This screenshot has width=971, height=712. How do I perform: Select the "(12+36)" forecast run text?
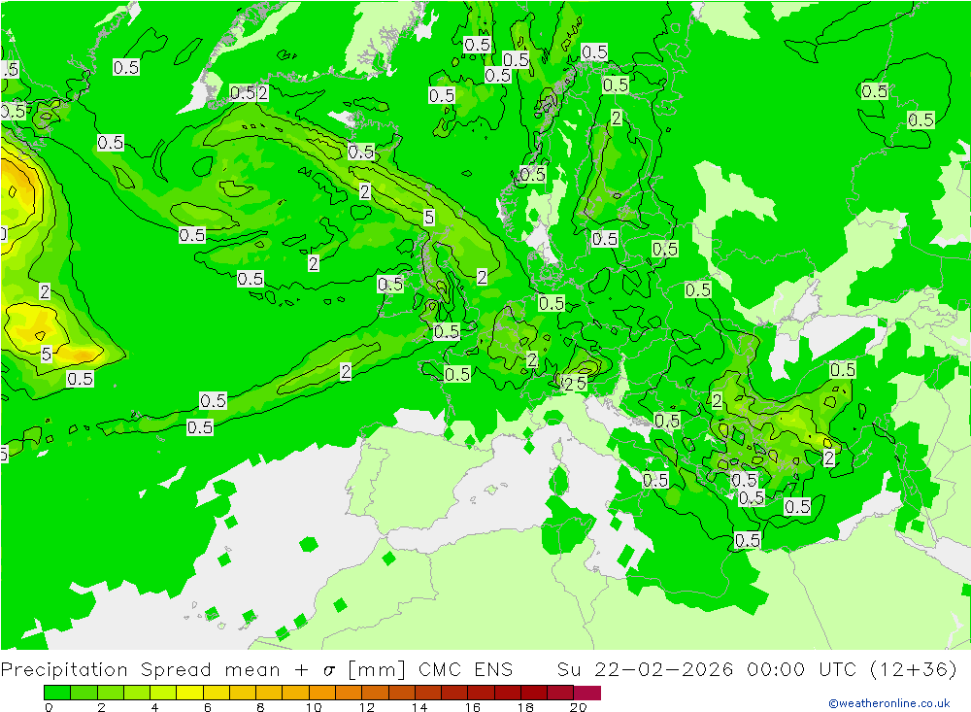[914, 670]
